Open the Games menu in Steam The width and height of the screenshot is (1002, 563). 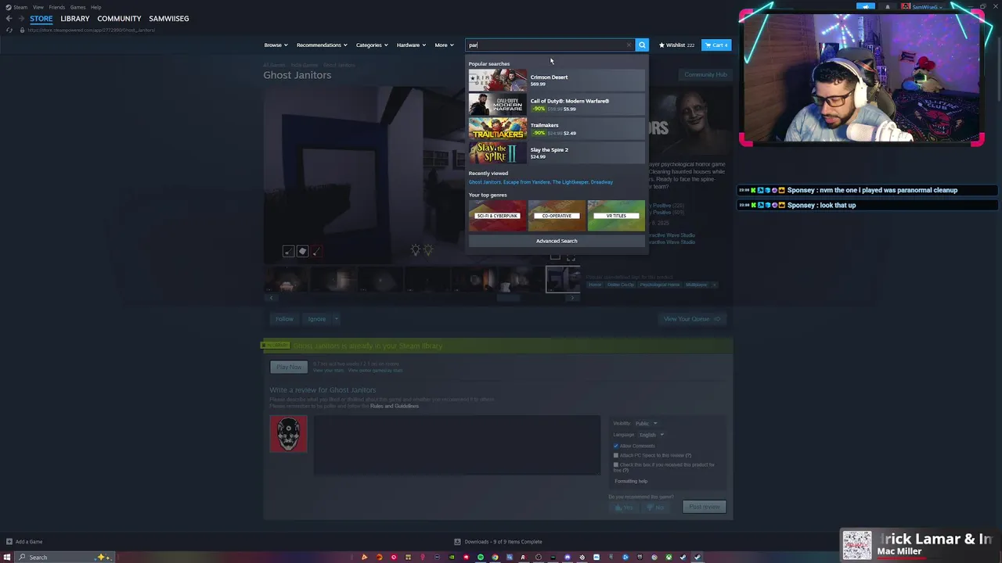click(77, 7)
